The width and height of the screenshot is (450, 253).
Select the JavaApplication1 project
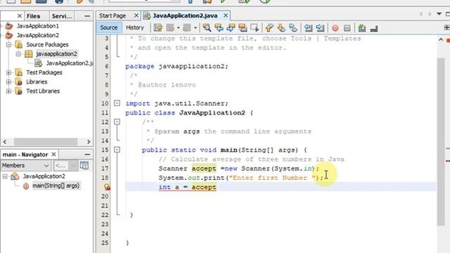pyautogui.click(x=37, y=26)
